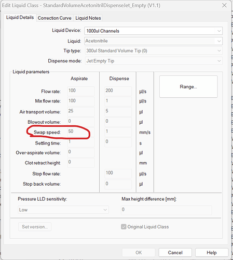Toggle the Original Liquid Class checkbox

(x=124, y=227)
